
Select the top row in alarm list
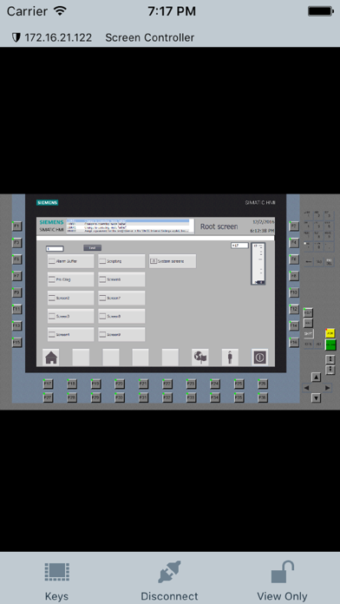tap(128, 221)
